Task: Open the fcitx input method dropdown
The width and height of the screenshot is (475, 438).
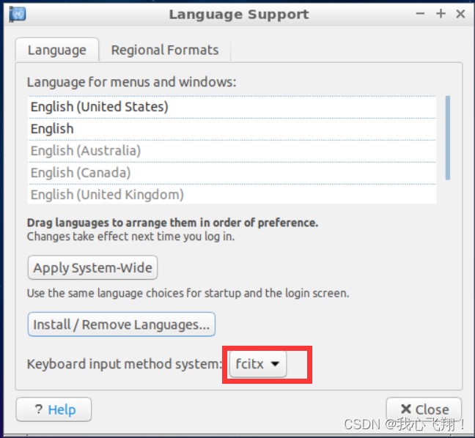Action: coord(258,364)
